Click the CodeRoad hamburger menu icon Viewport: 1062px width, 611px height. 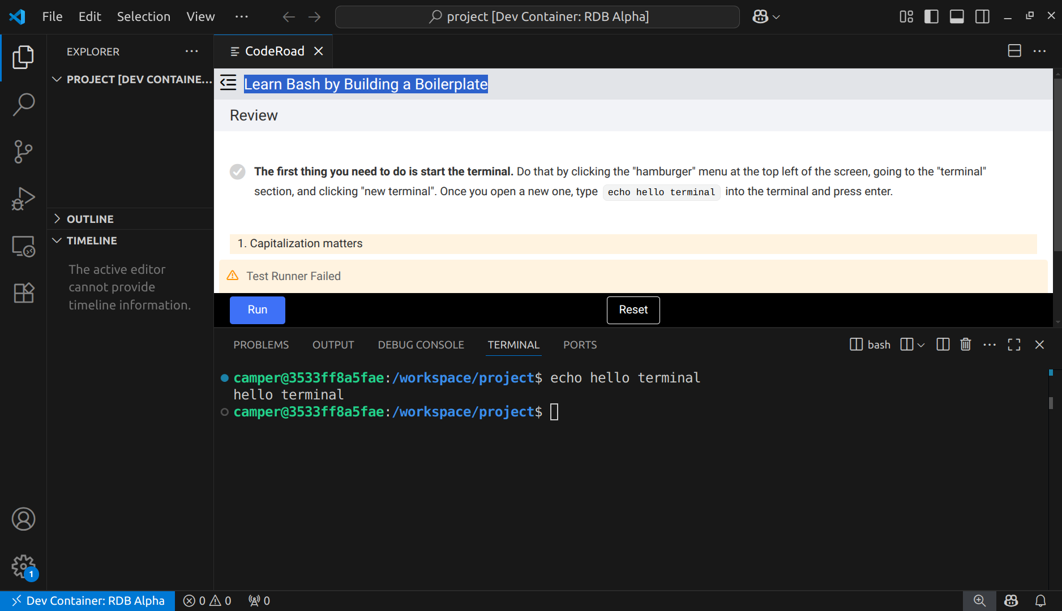click(x=228, y=83)
